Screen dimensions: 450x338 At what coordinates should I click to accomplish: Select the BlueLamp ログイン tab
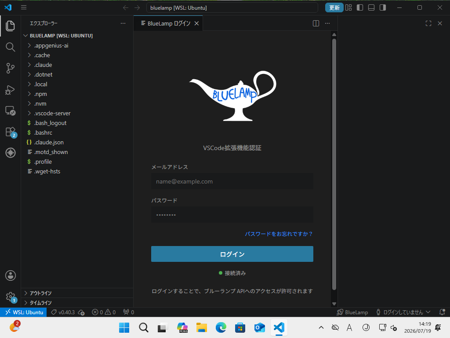168,23
